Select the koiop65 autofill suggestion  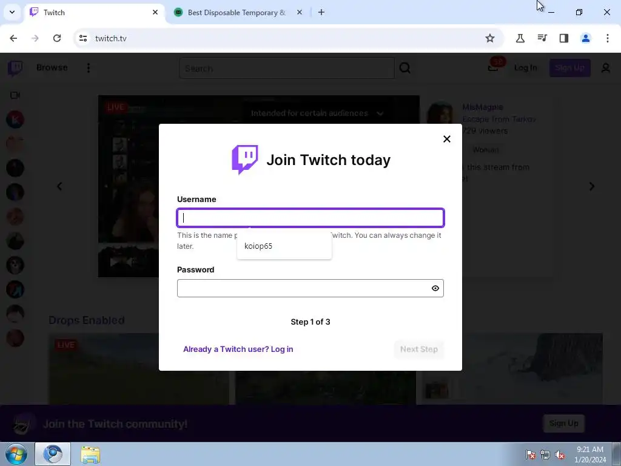click(x=284, y=246)
